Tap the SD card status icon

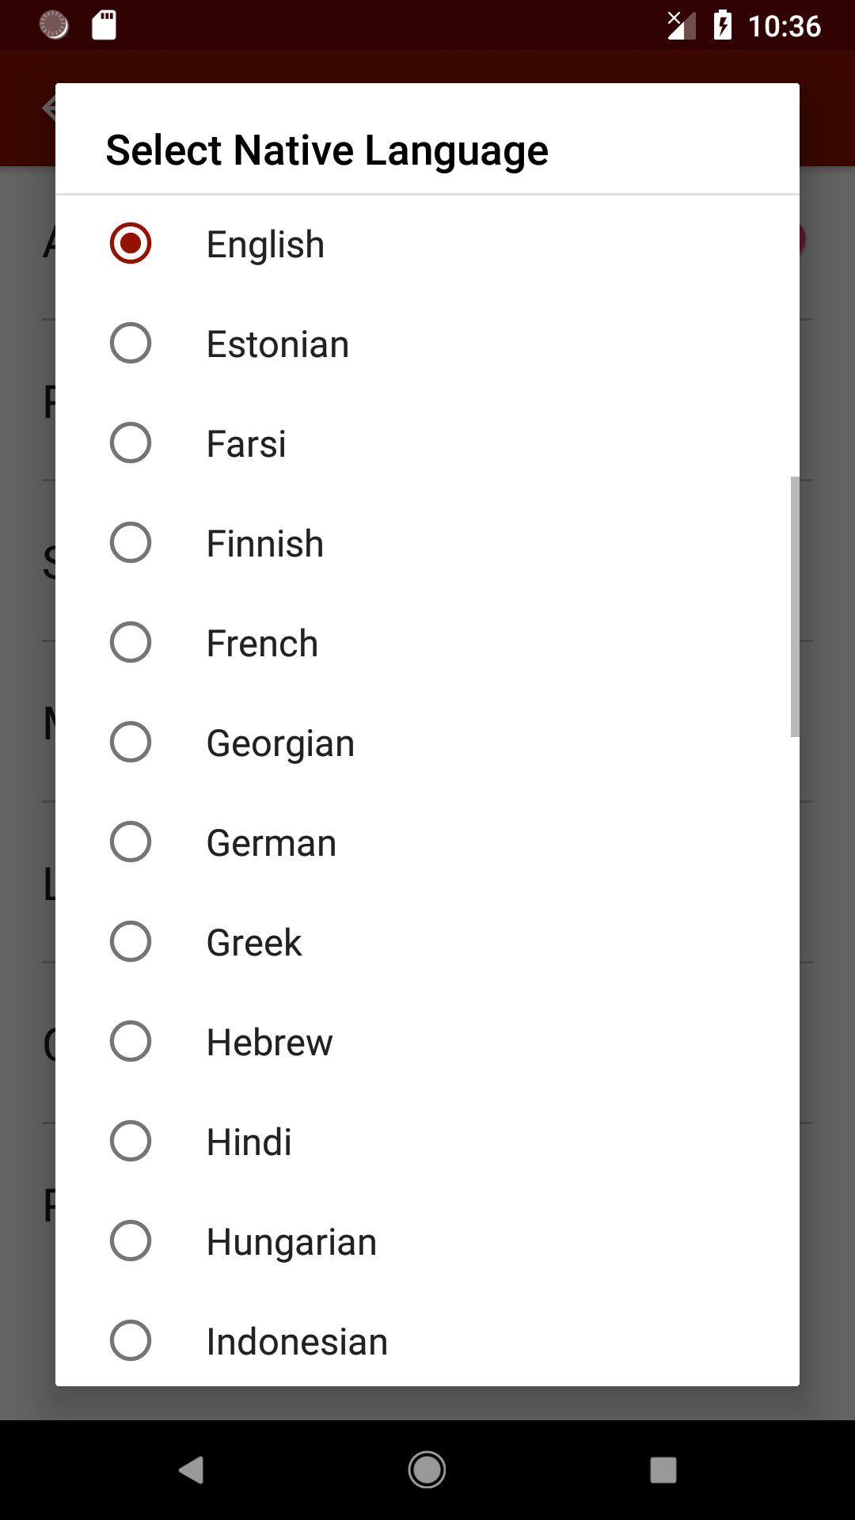pos(104,25)
